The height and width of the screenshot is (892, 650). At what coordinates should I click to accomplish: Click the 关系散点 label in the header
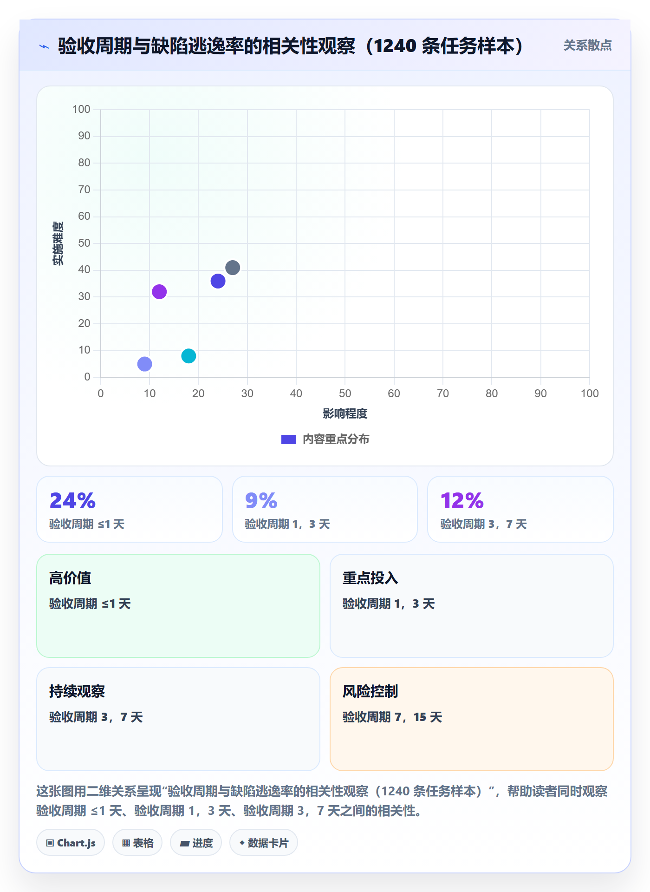click(x=587, y=46)
